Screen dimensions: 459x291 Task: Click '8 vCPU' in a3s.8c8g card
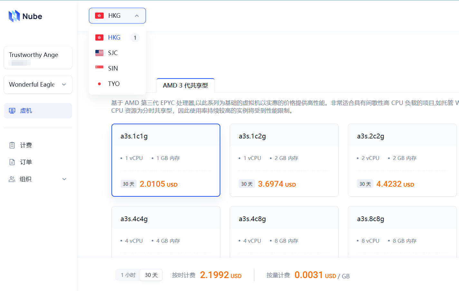(x=370, y=241)
